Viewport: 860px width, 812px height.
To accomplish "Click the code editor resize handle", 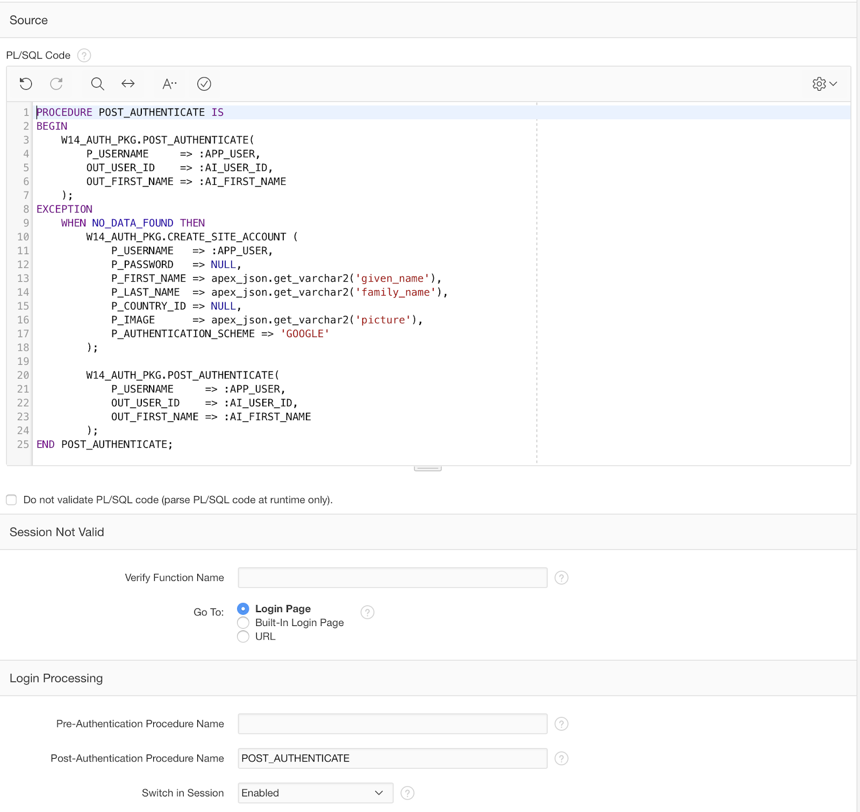I will pos(428,469).
